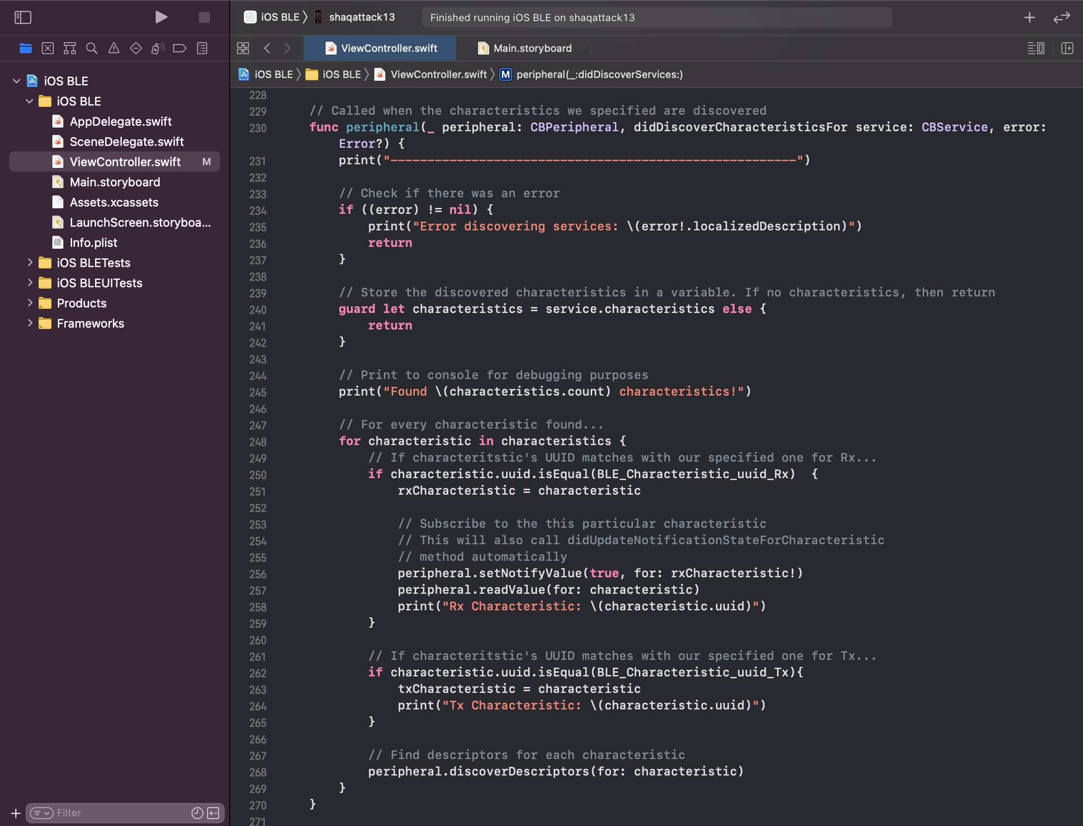Open the Symbol navigator

coord(70,48)
